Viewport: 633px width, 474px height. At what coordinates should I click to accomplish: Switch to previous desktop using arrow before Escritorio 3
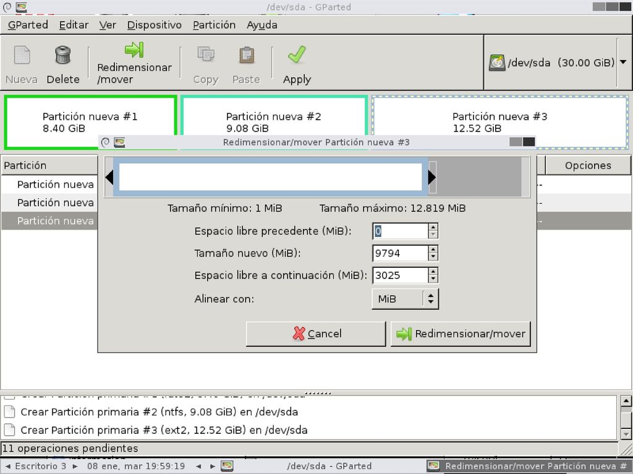(7, 467)
